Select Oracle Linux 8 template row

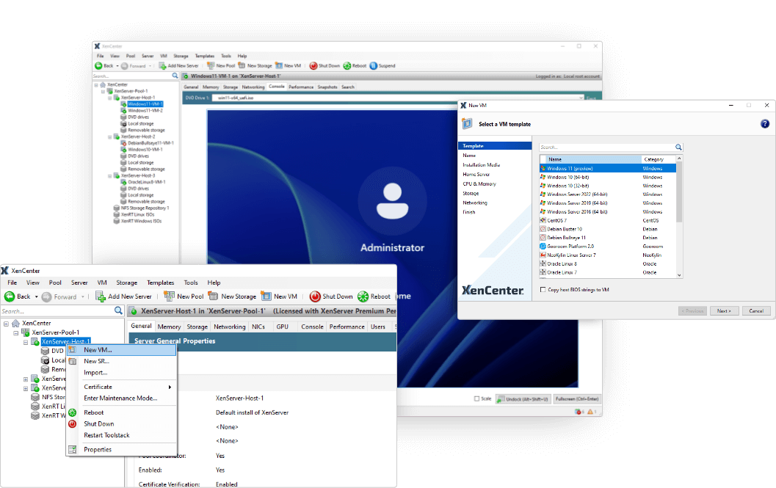click(608, 263)
